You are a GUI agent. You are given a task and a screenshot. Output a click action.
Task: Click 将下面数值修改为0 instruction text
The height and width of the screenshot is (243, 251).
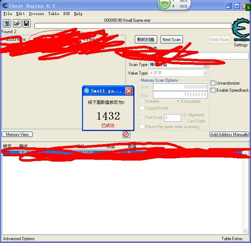pyautogui.click(x=106, y=102)
